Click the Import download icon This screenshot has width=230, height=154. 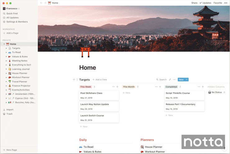pos(4,110)
